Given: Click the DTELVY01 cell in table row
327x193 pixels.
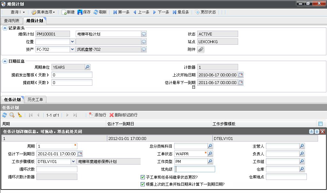Looking at the screenshot, I should click(x=265, y=139).
